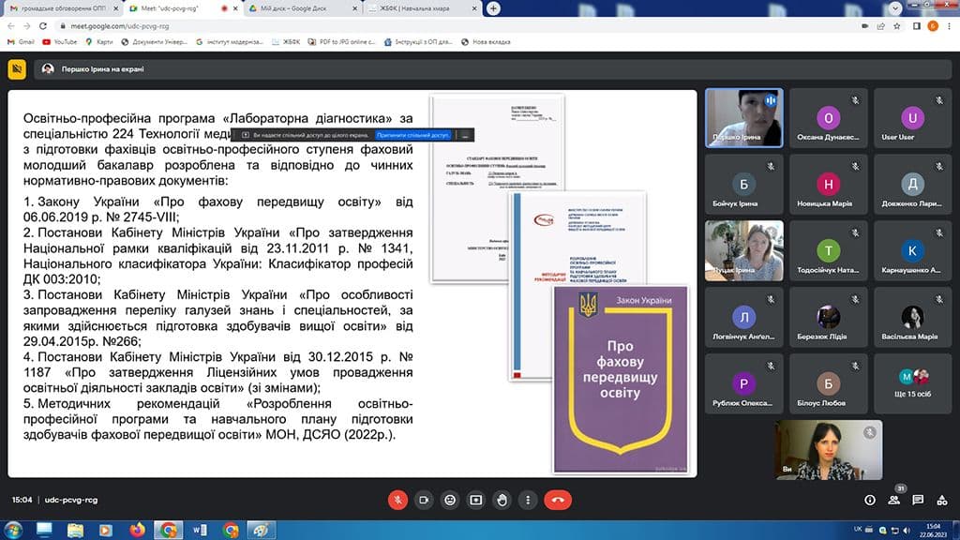
Task: Click 'Припинити спільний доступ' button
Action: [412, 135]
